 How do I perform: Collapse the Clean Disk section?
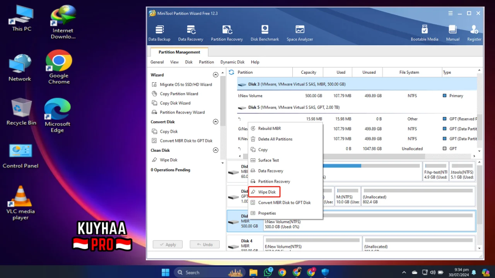click(x=216, y=150)
